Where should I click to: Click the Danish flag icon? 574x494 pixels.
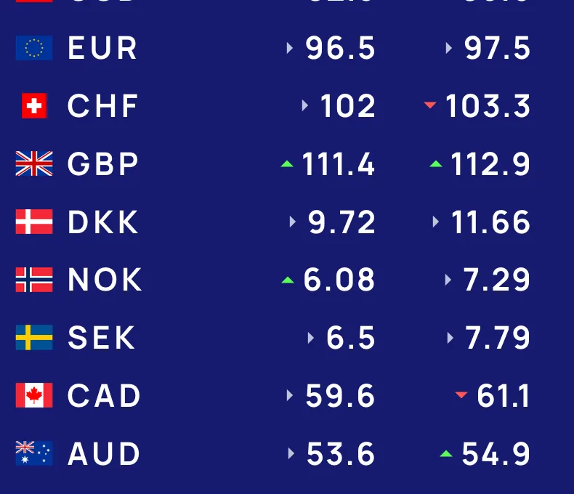pyautogui.click(x=34, y=222)
